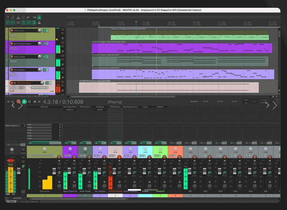Open input dropdown on Bass Fingers mixer strip

pos(66,156)
